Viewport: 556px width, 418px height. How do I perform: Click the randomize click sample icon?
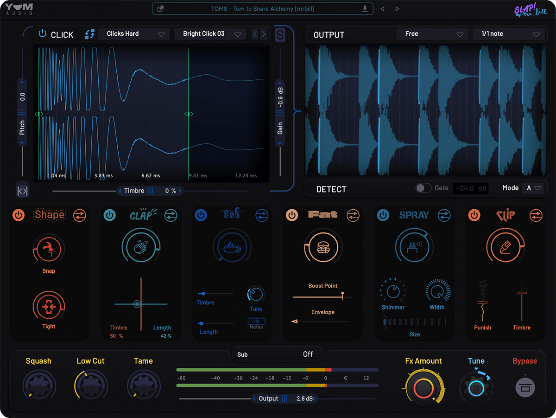pyautogui.click(x=90, y=34)
